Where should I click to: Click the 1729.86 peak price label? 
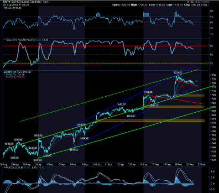178,73
